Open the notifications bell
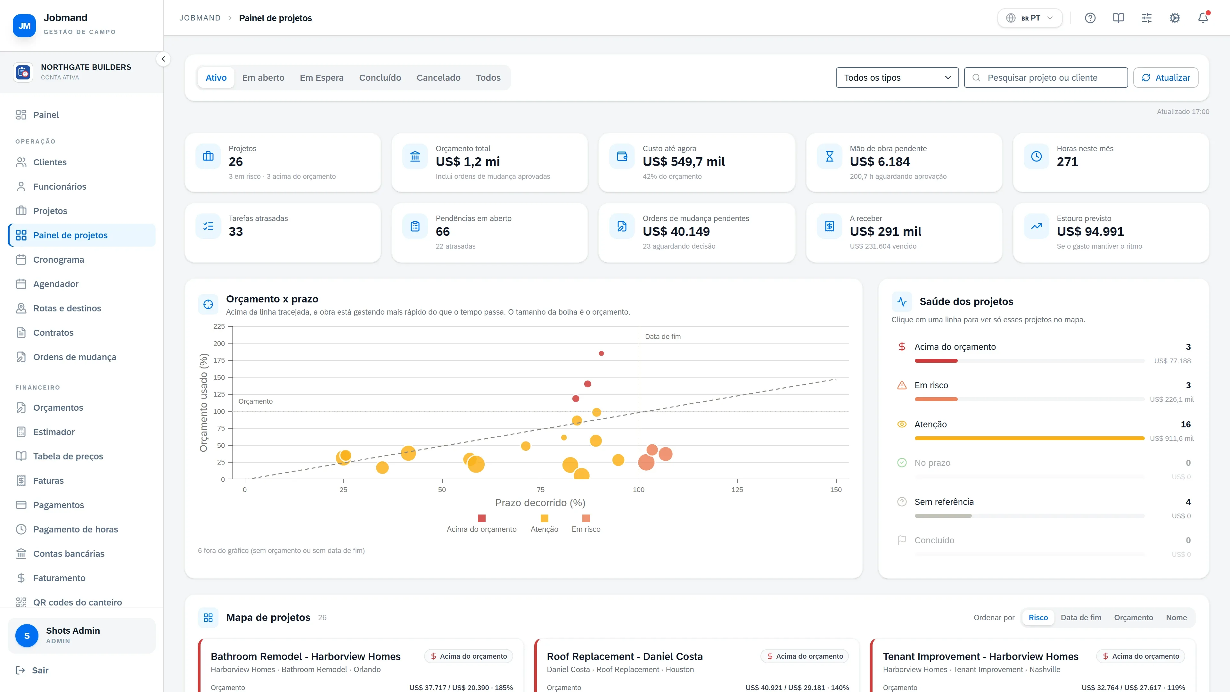This screenshot has width=1230, height=692. tap(1203, 18)
